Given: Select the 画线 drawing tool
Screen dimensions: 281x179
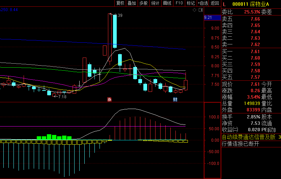Looking at the screenshot, I should point(167,3).
